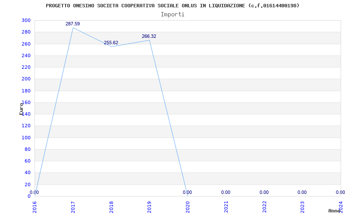The image size is (345, 215).
Task: Select the 2020 x-axis year label
Action: click(x=188, y=207)
